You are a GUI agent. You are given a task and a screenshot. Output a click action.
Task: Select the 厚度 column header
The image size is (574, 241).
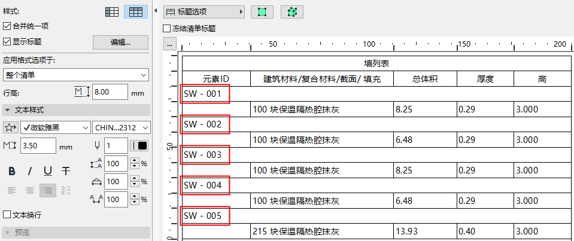(485, 79)
